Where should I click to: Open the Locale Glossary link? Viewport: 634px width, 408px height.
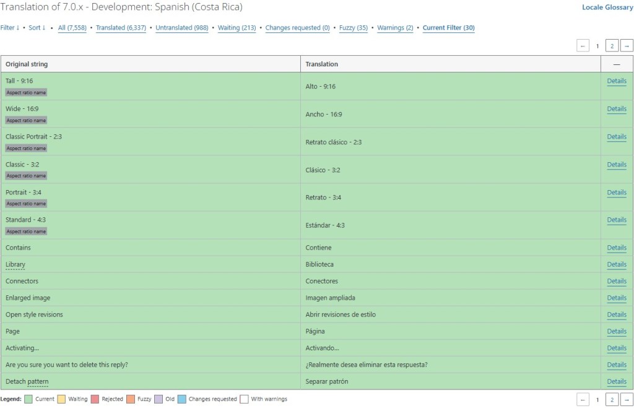pyautogui.click(x=607, y=7)
